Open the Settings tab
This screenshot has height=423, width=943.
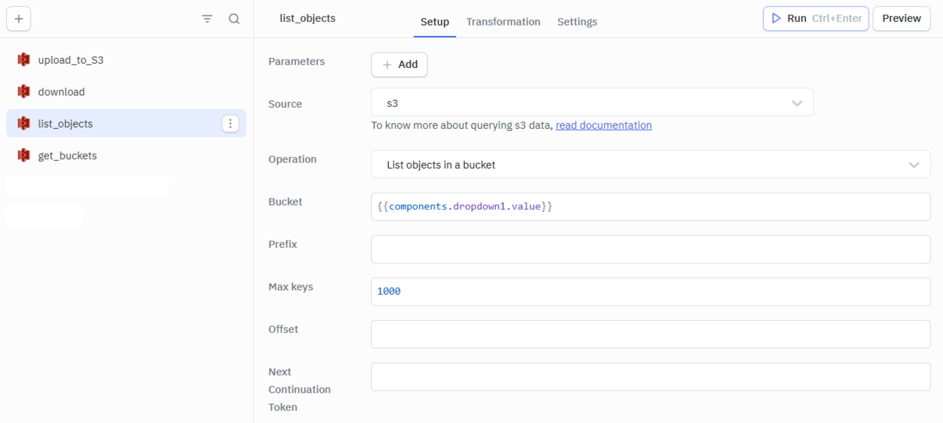[577, 22]
